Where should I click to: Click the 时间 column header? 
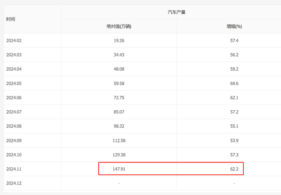pyautogui.click(x=11, y=19)
